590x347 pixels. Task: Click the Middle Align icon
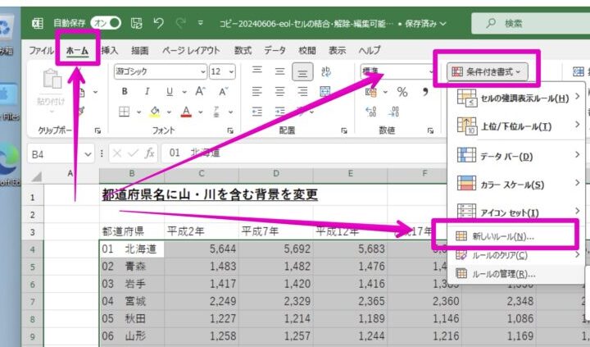pyautogui.click(x=279, y=71)
